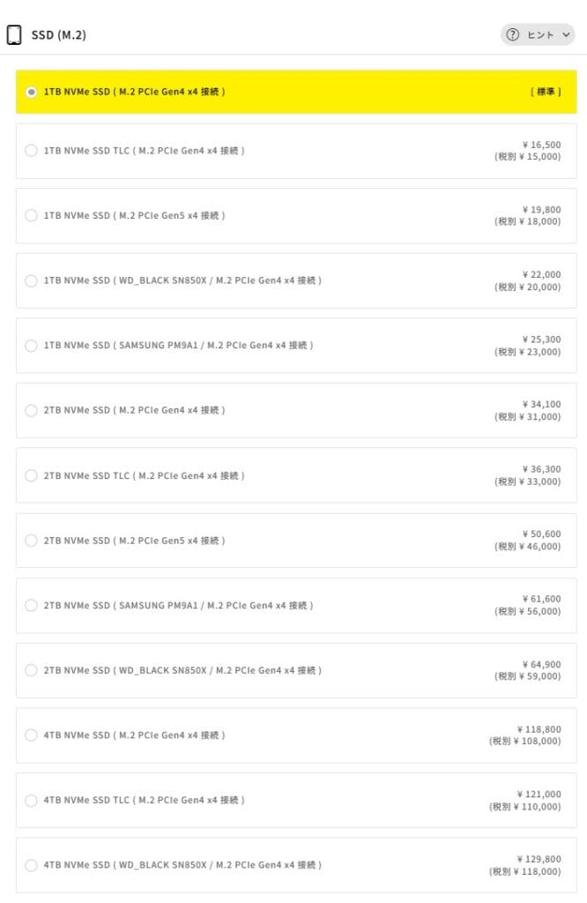Choose 2TB NVMe SSD TLC radio button
The height and width of the screenshot is (903, 587).
(x=32, y=475)
